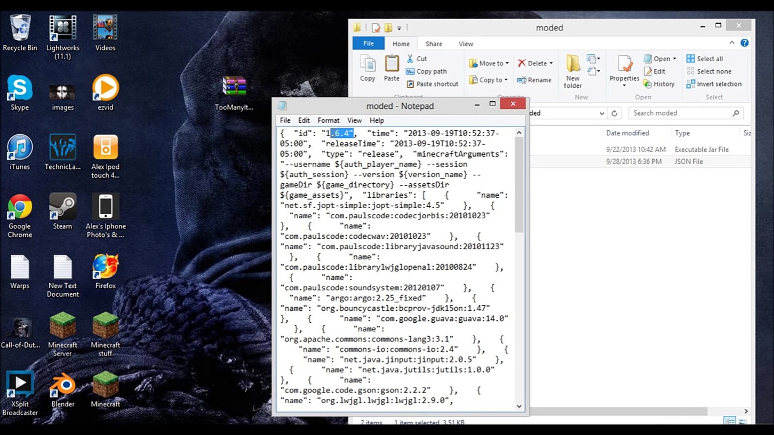Image resolution: width=774 pixels, height=435 pixels.
Task: Expand the Move to dropdown
Action: click(507, 63)
